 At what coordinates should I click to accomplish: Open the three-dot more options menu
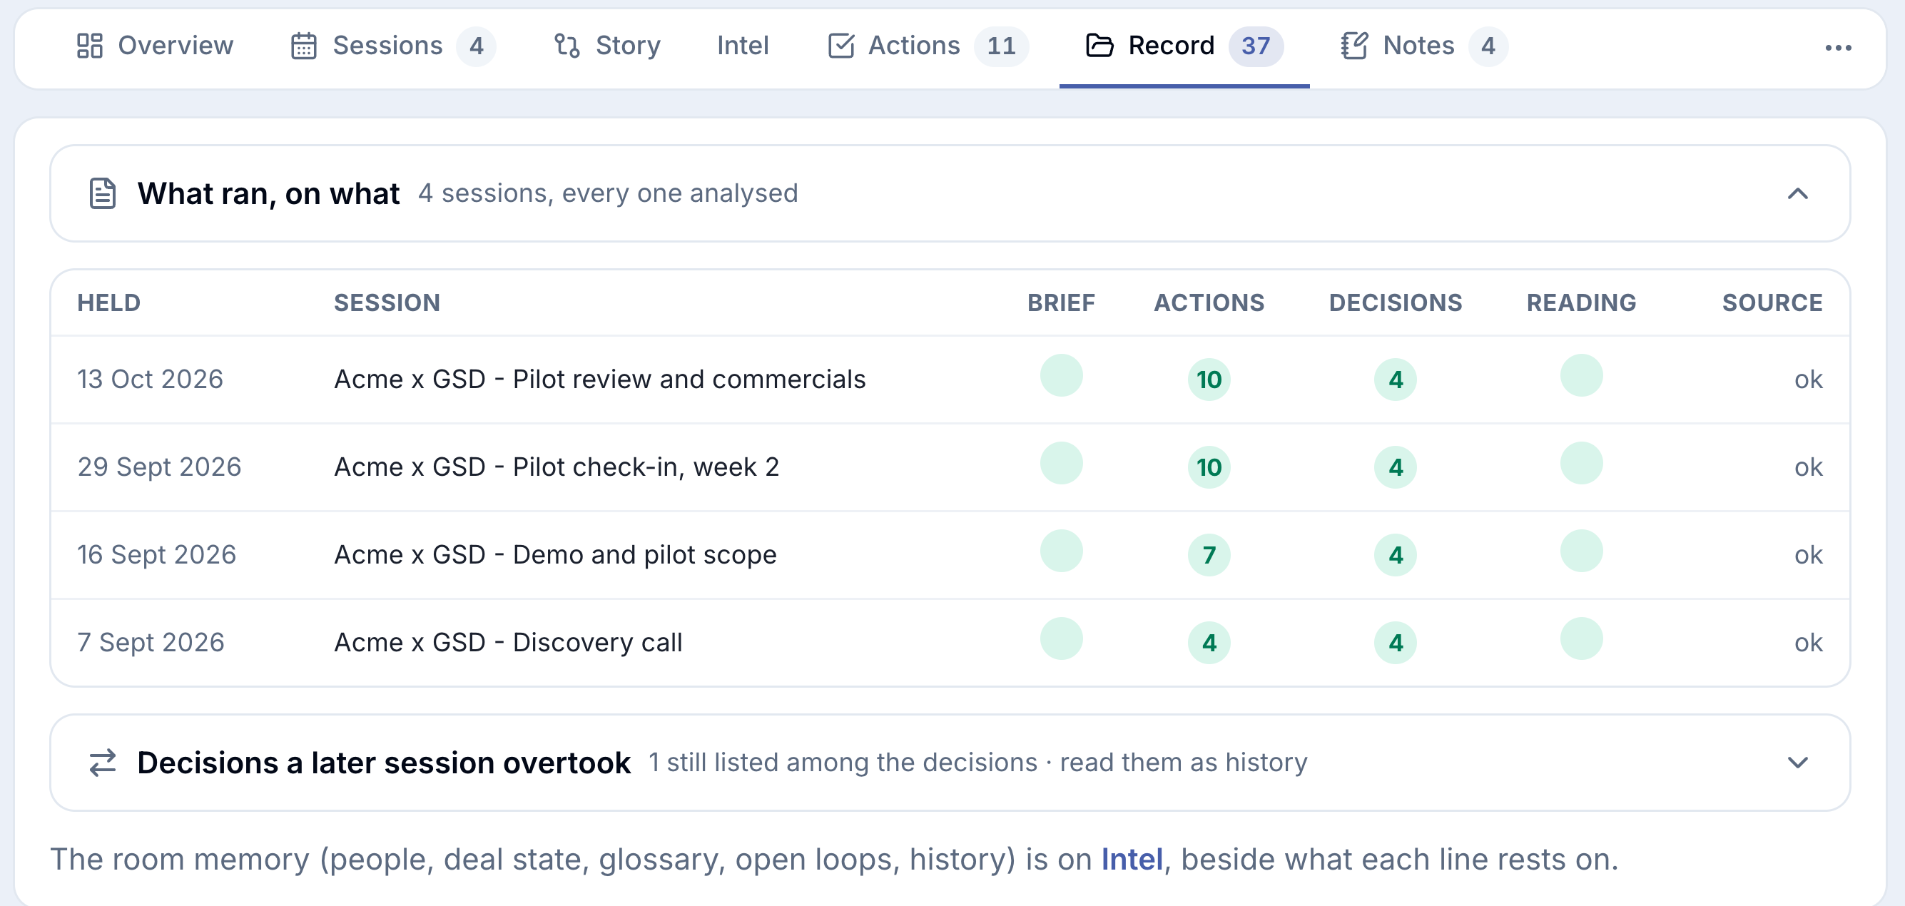click(1838, 48)
